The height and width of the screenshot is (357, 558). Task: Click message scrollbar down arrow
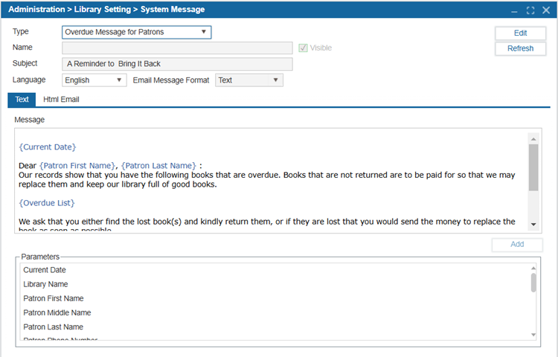[x=533, y=225]
